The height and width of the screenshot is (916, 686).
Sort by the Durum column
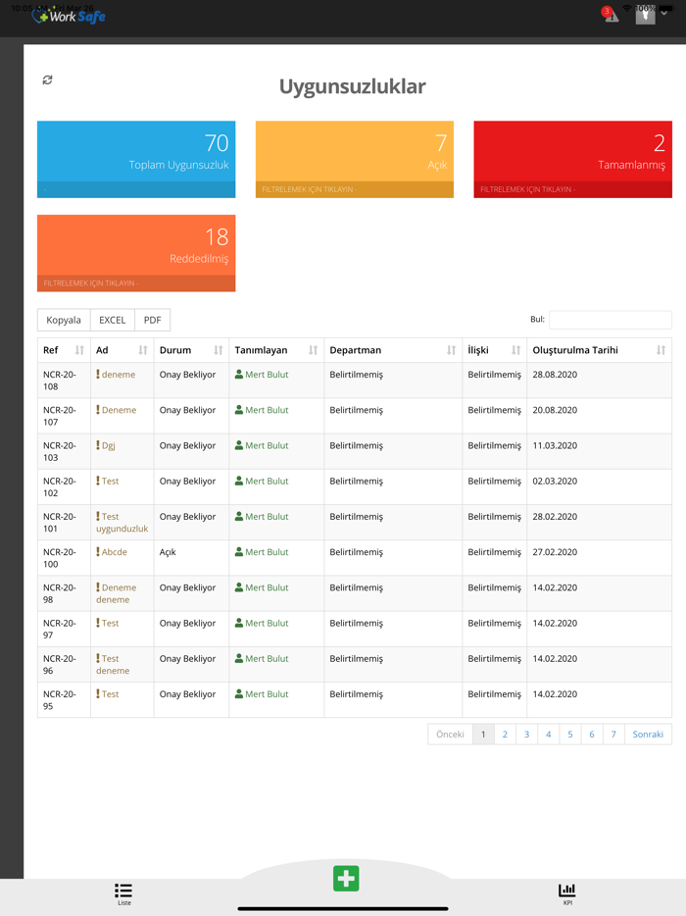(x=191, y=350)
